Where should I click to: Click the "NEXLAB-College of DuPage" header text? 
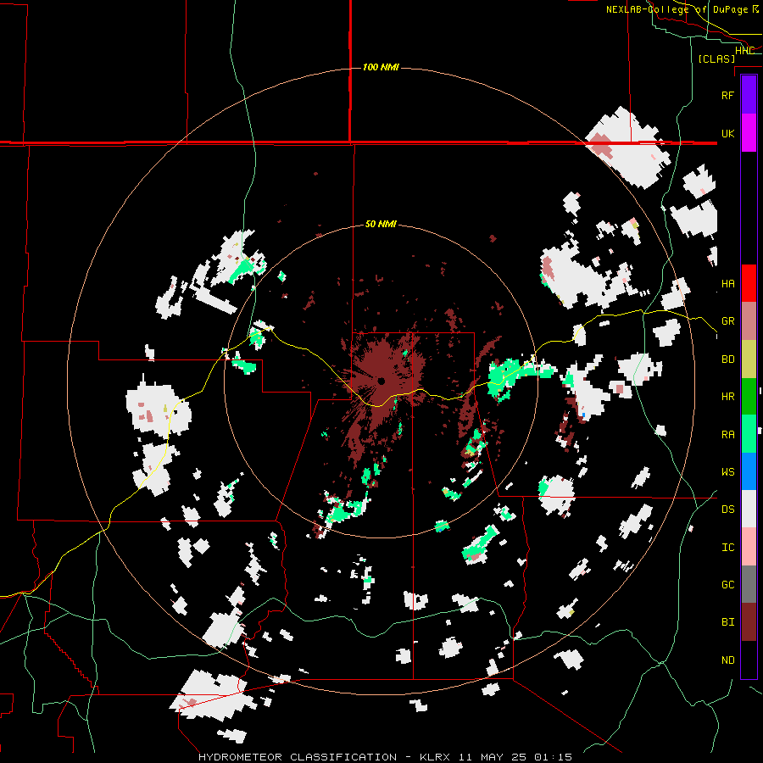677,9
